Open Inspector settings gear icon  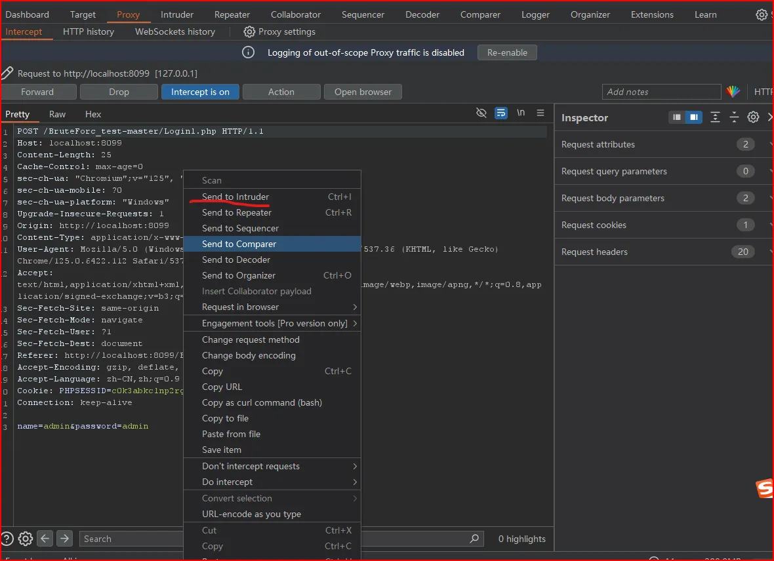(754, 117)
